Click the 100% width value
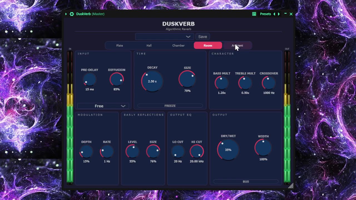This screenshot has width=356, height=200. click(x=263, y=159)
